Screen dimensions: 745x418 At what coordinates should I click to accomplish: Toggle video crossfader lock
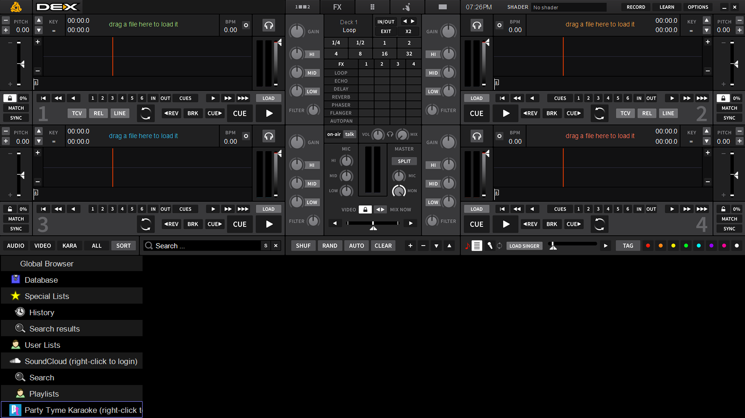coord(365,209)
